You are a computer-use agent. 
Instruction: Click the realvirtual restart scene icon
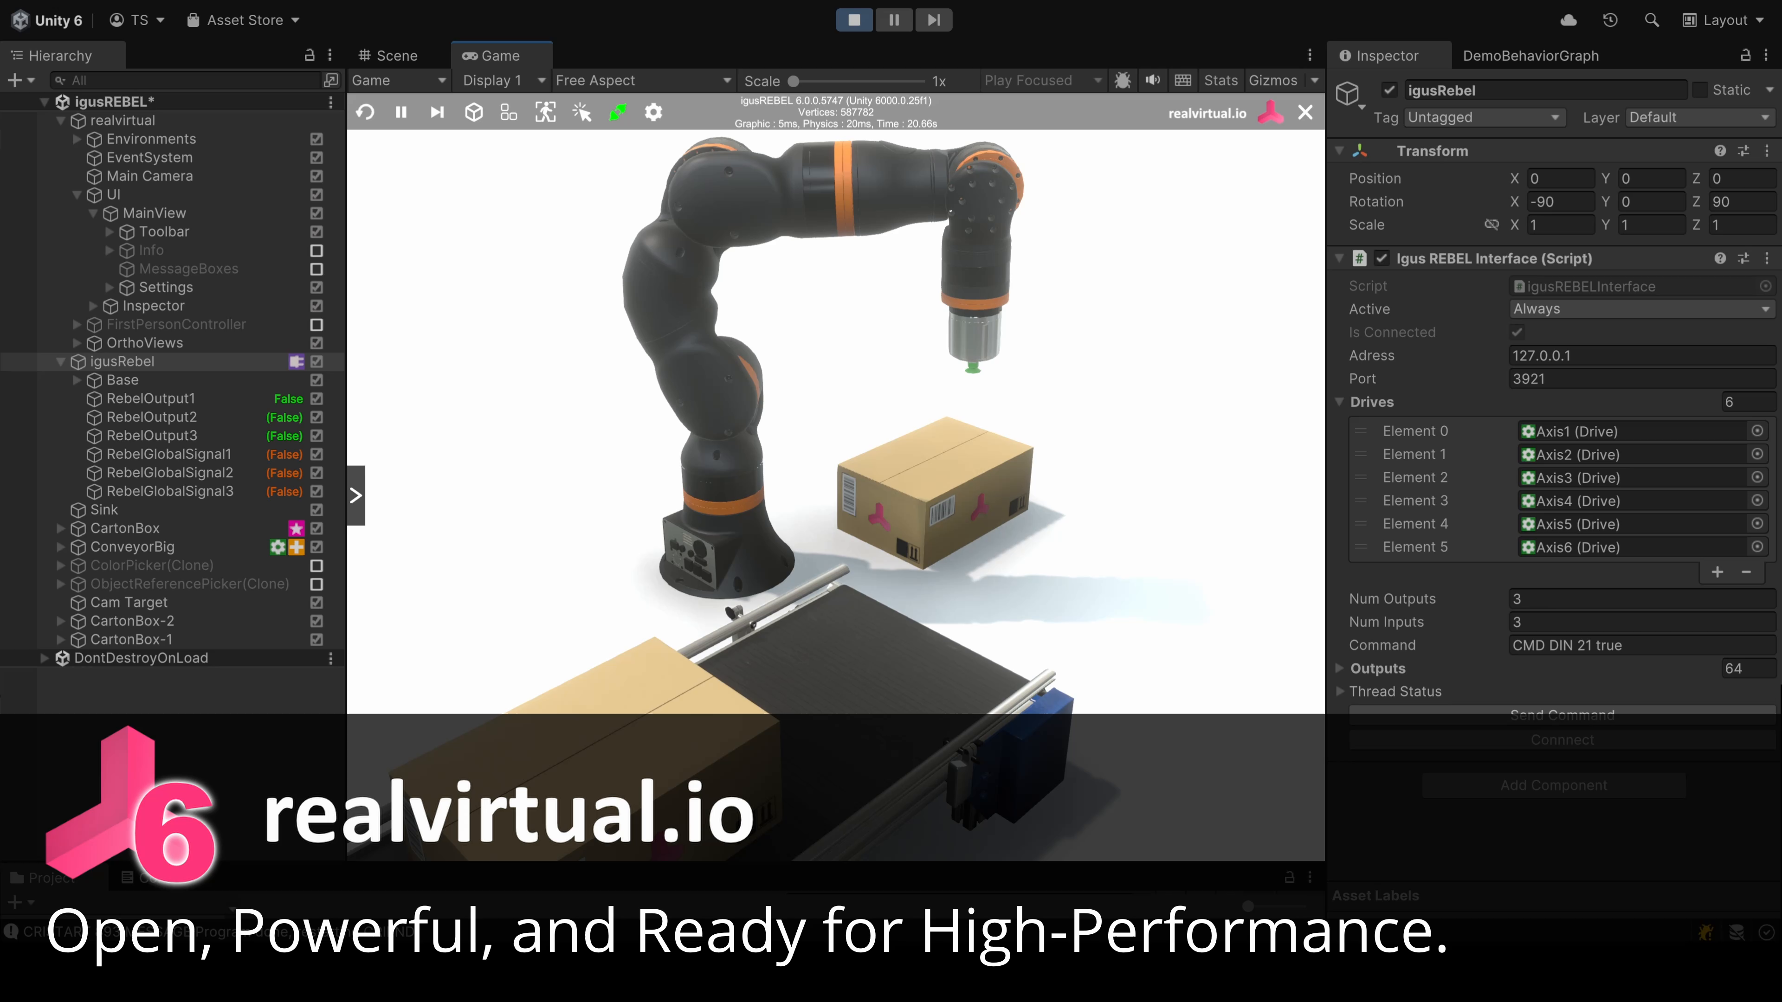(365, 112)
